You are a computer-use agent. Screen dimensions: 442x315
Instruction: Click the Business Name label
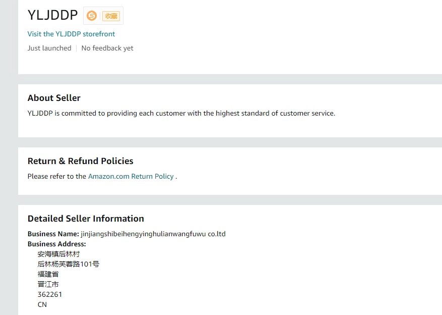click(53, 234)
